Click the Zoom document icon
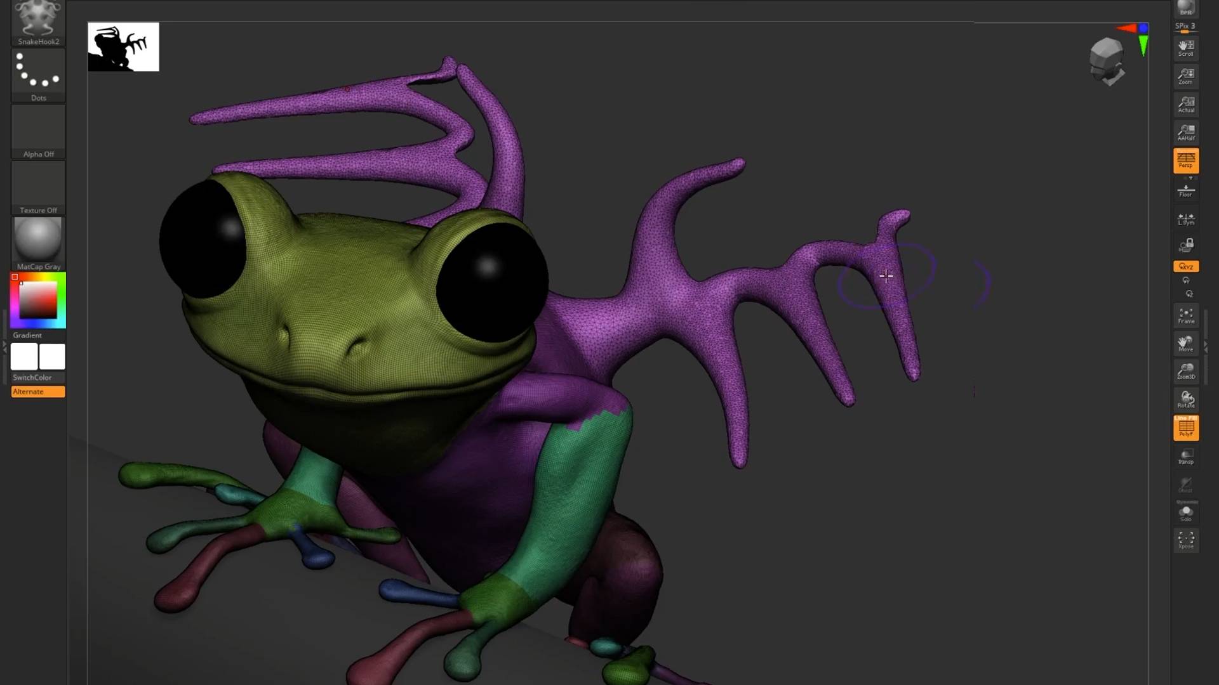Viewport: 1219px width, 685px height. (x=1185, y=76)
